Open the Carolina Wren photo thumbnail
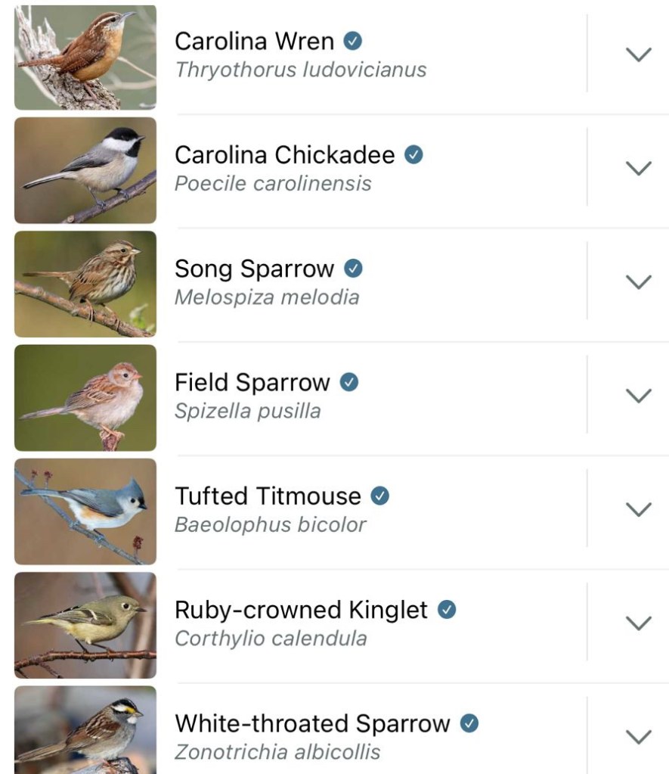 tap(85, 58)
